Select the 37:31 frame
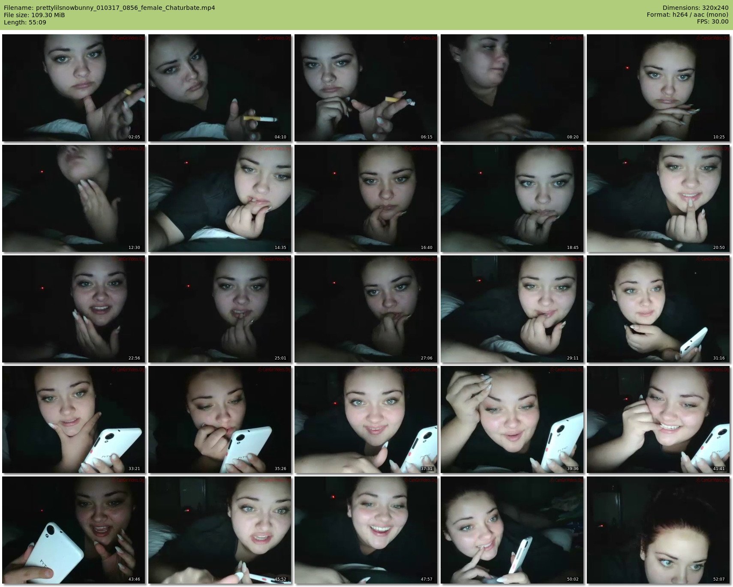733x587 pixels. [x=366, y=419]
